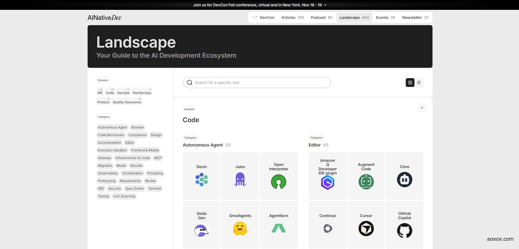
Task: Switch to grid view layout
Action: 410,83
